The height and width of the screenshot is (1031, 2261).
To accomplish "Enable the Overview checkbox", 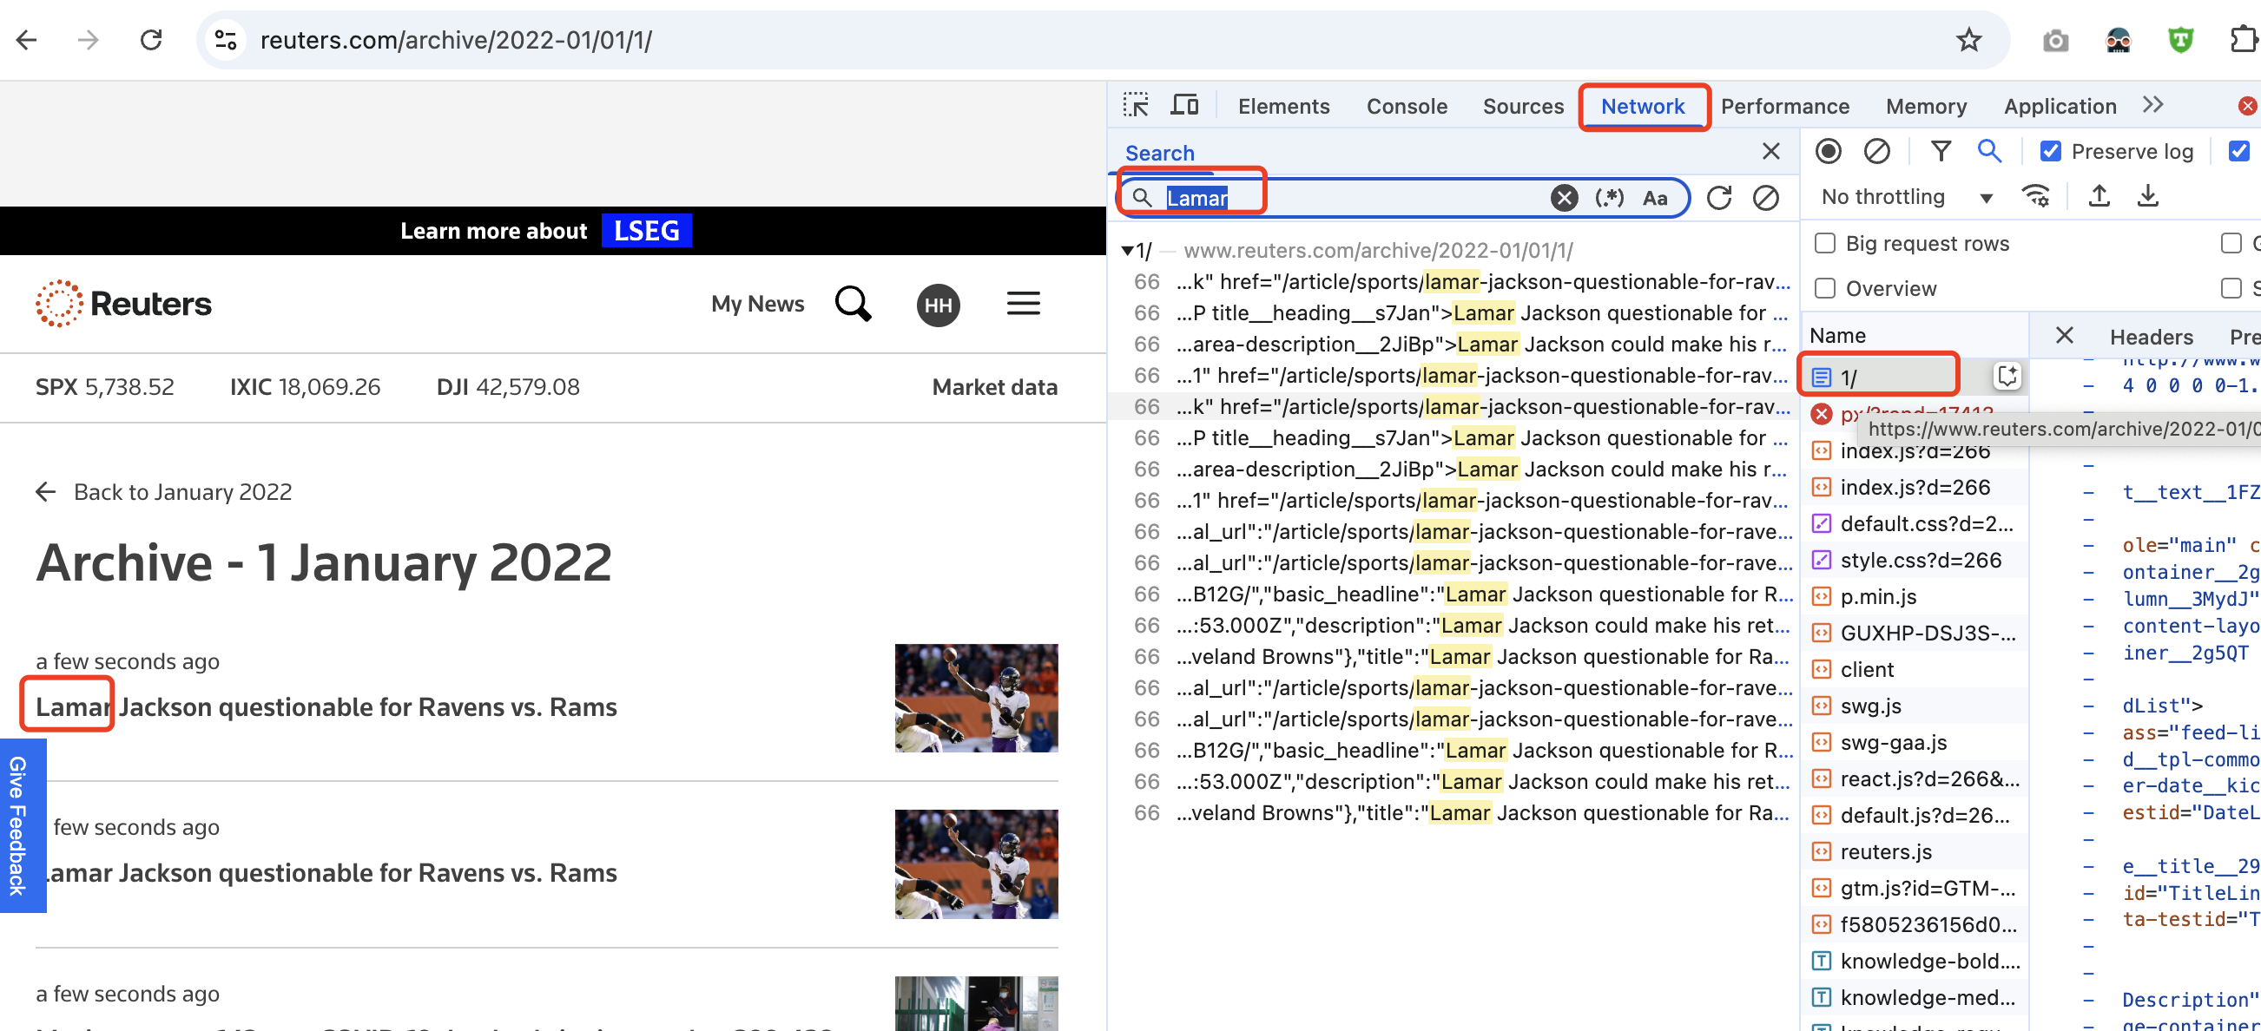I will tap(1825, 288).
